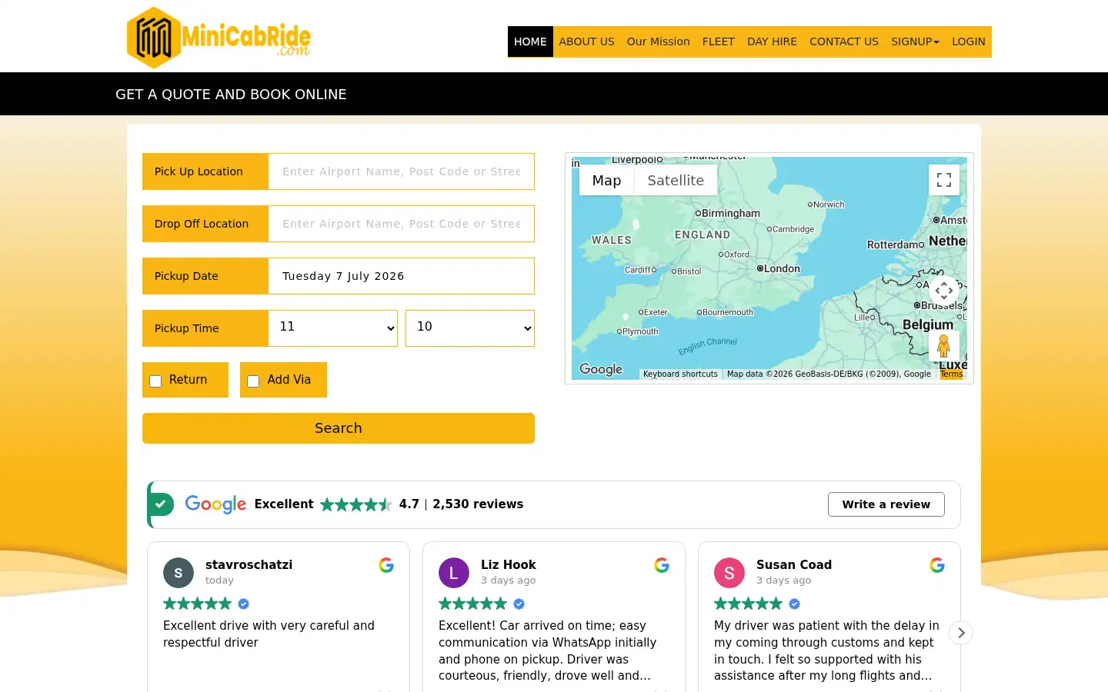The image size is (1108, 692).
Task: Click the five stars on stavroschatzi's review
Action: pos(198,604)
